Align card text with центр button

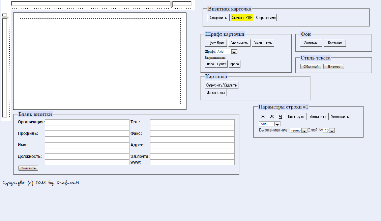[x=222, y=64]
